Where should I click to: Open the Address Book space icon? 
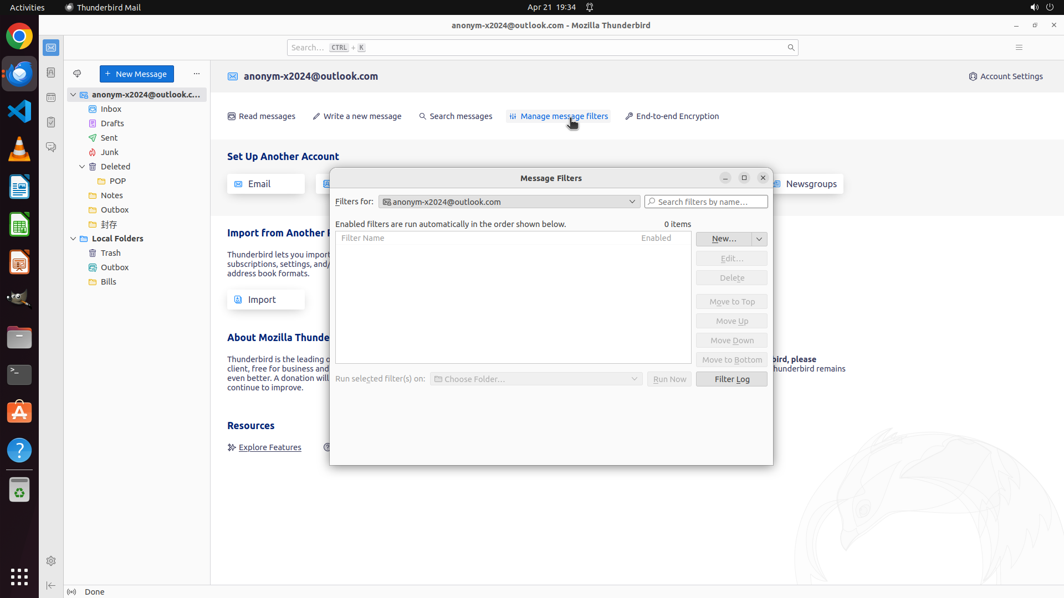[x=51, y=73]
